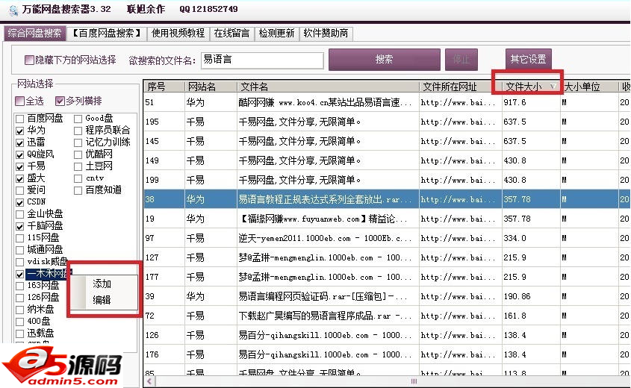
Task: Select row 97 逆天-yemen2011 file
Action: [387, 238]
